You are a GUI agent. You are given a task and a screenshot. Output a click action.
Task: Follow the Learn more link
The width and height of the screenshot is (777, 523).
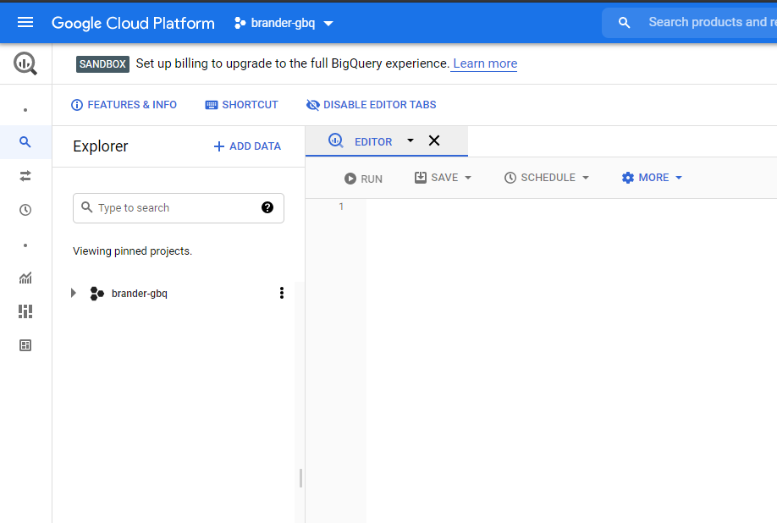(x=484, y=63)
